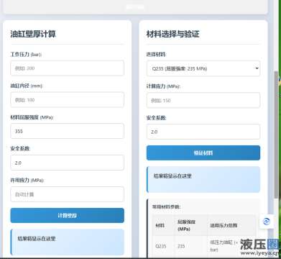
Task: Click the allowable stress 自动计算 field
Action: coord(67,194)
